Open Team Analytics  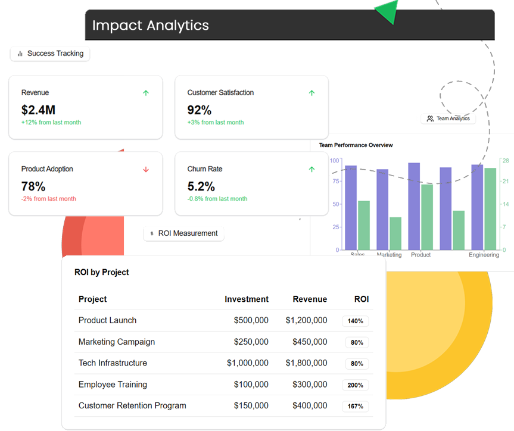pos(448,118)
